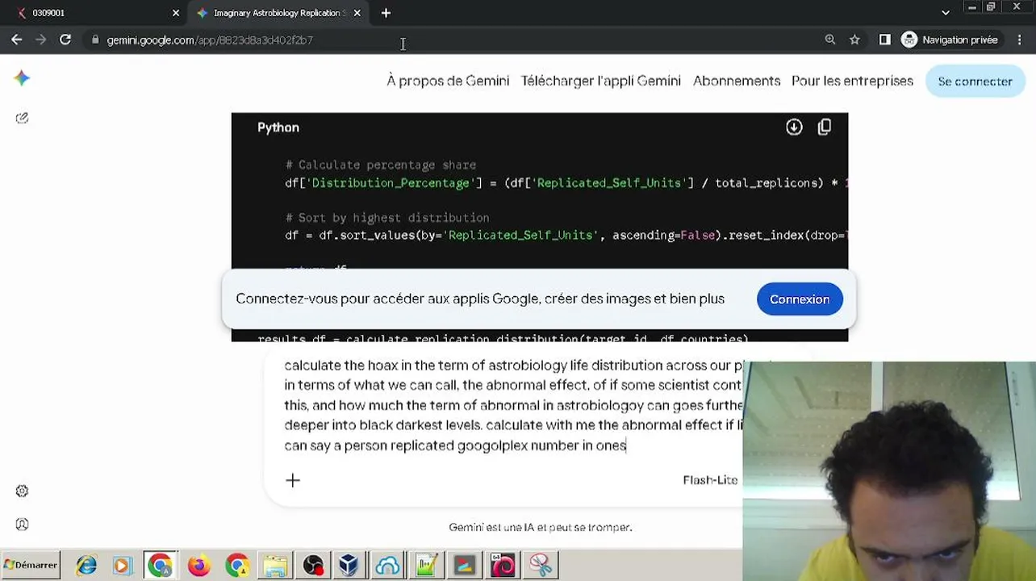Open the zoom magnifier in the address bar
This screenshot has height=581, width=1036.
(x=830, y=40)
